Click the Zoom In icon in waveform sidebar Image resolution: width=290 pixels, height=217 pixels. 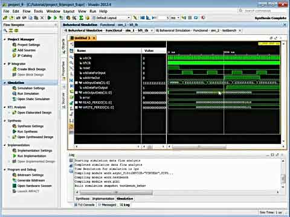point(71,57)
